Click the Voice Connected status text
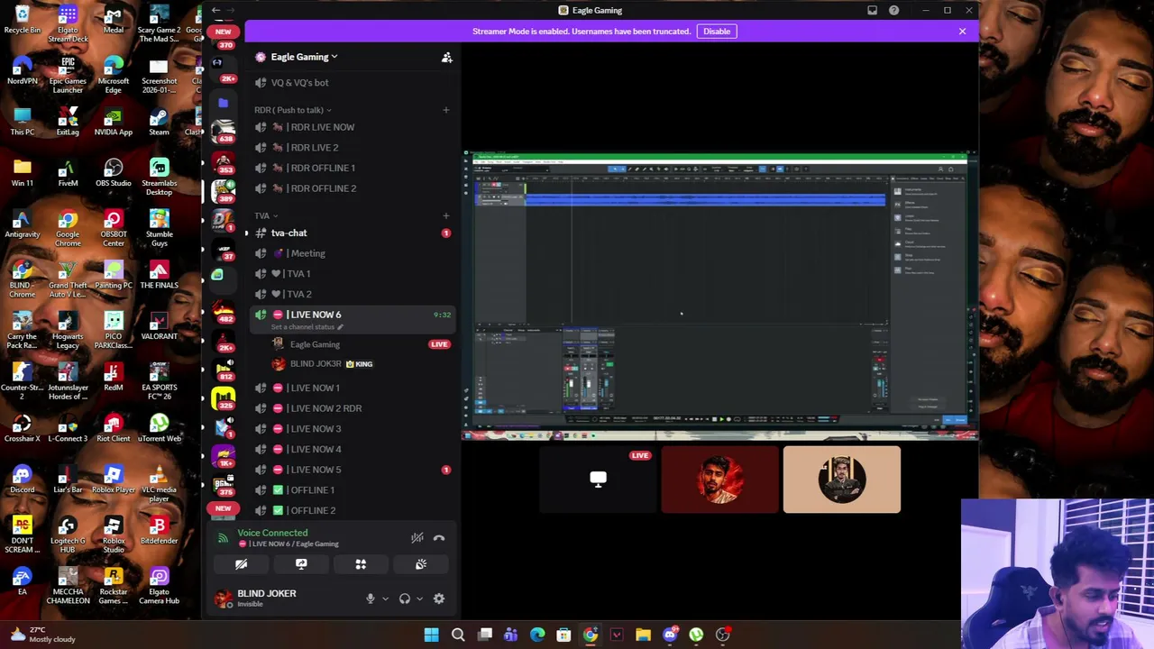The width and height of the screenshot is (1154, 649). click(x=272, y=533)
